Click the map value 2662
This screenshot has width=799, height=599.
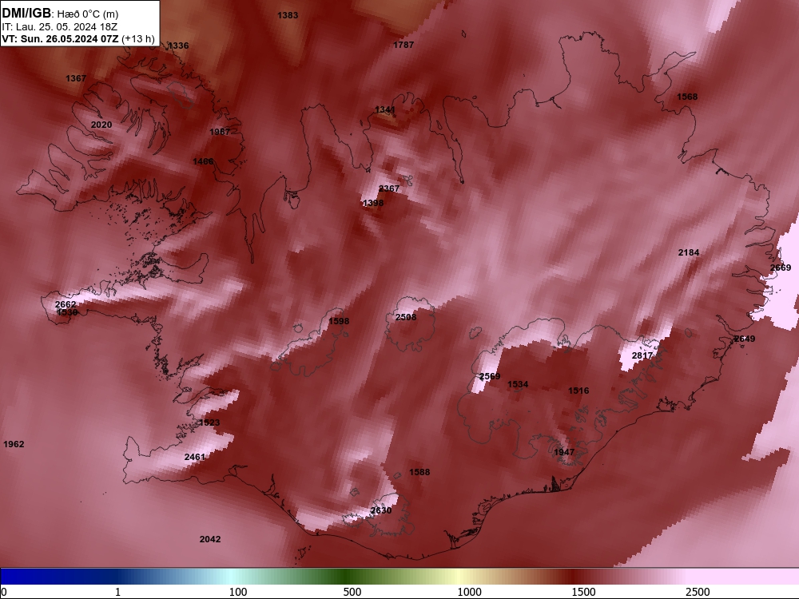66,304
